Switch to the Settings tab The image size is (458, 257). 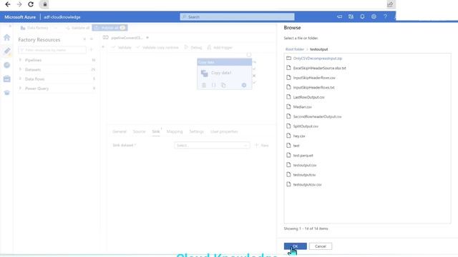[x=196, y=131]
